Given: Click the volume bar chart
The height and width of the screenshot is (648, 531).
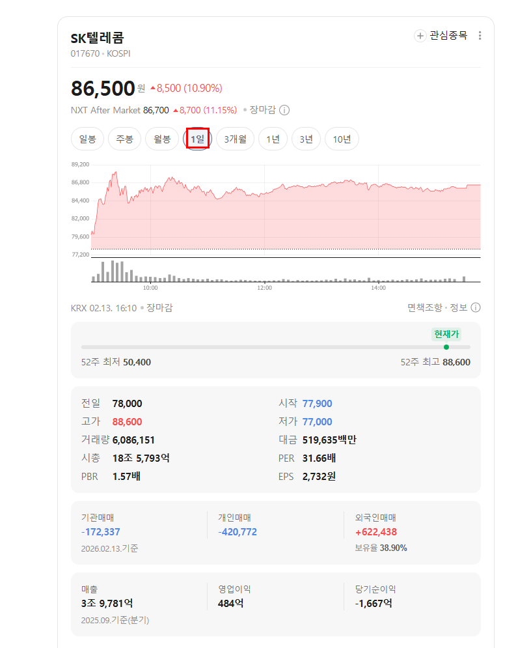Looking at the screenshot, I should [x=286, y=271].
